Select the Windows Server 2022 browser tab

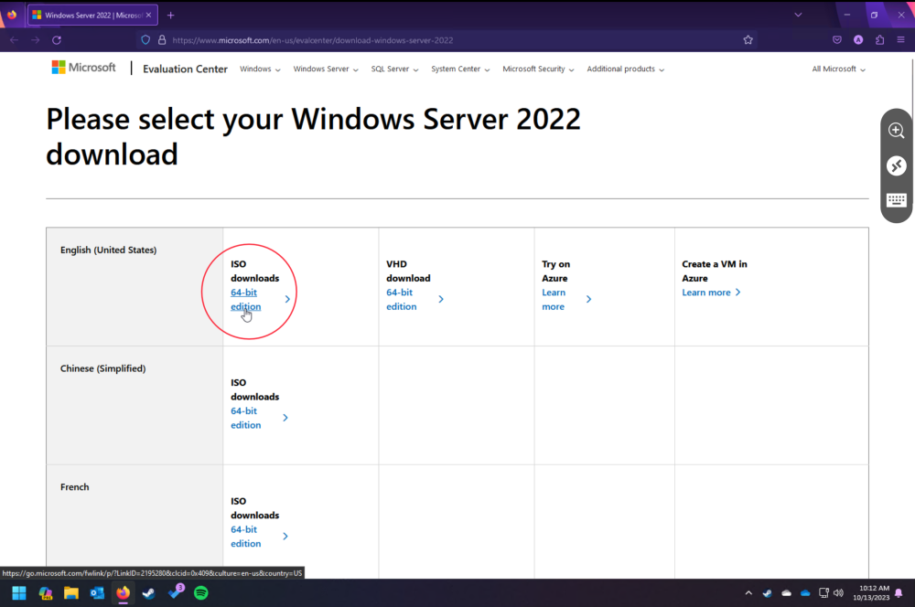(90, 15)
